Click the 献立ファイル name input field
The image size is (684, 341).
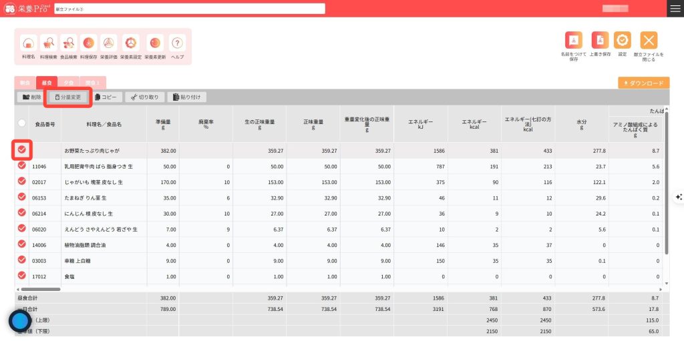pyautogui.click(x=189, y=9)
